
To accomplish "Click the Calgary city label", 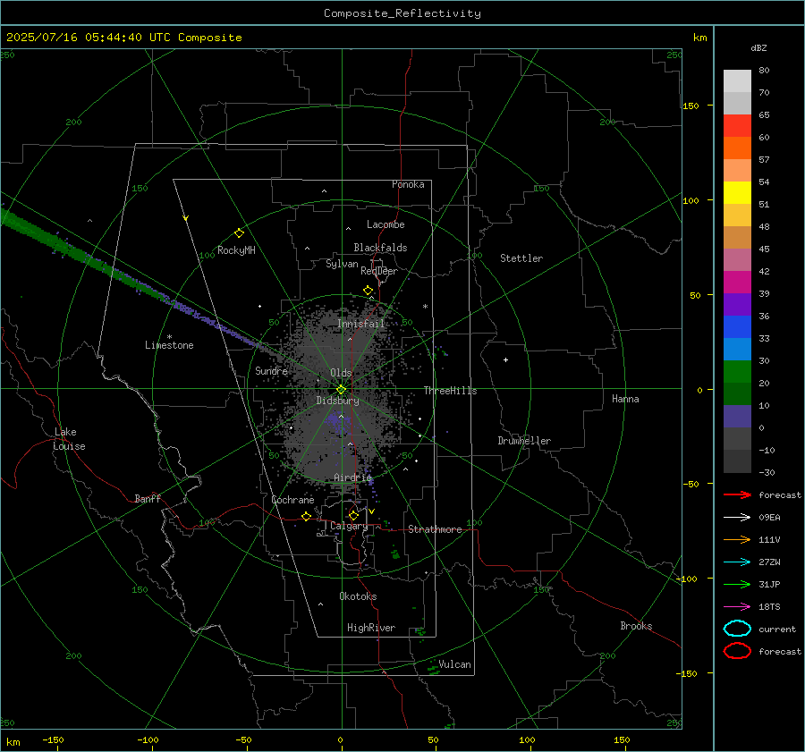I will tap(349, 526).
